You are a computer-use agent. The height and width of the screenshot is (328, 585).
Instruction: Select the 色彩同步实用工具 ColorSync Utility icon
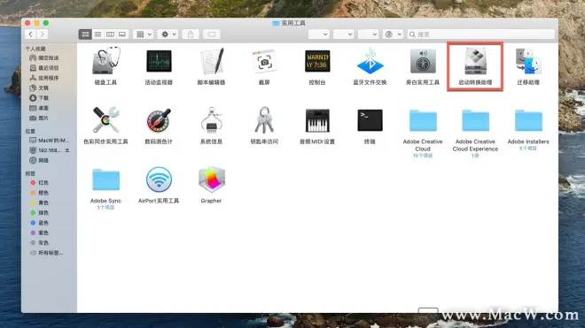tap(106, 120)
